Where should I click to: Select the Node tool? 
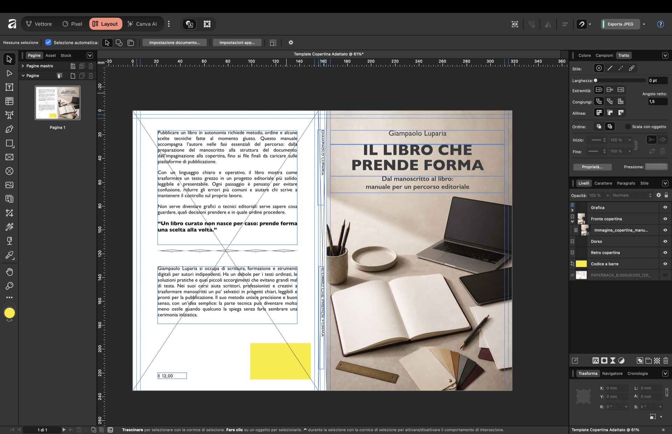[9, 73]
